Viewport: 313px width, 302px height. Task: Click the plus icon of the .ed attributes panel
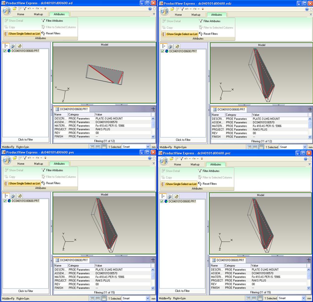(153, 109)
